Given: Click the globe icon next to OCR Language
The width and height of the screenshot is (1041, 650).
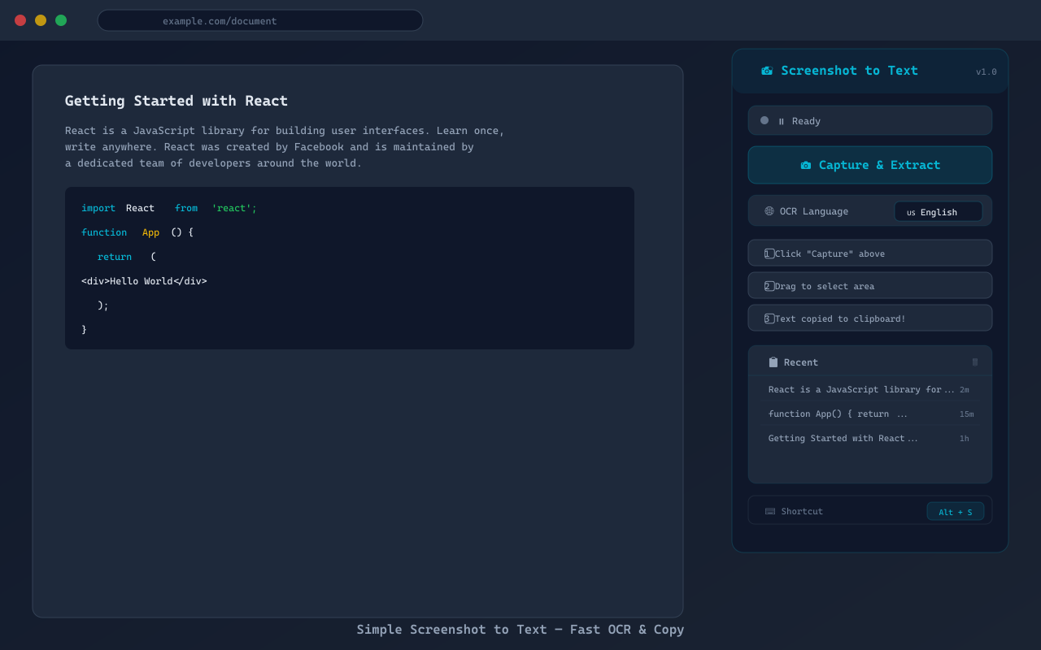Looking at the screenshot, I should [x=769, y=210].
